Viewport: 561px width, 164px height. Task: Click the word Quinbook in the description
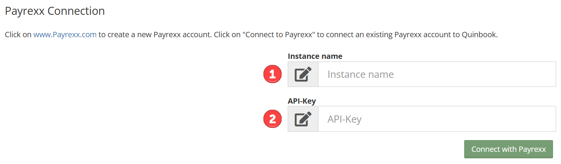click(x=479, y=35)
